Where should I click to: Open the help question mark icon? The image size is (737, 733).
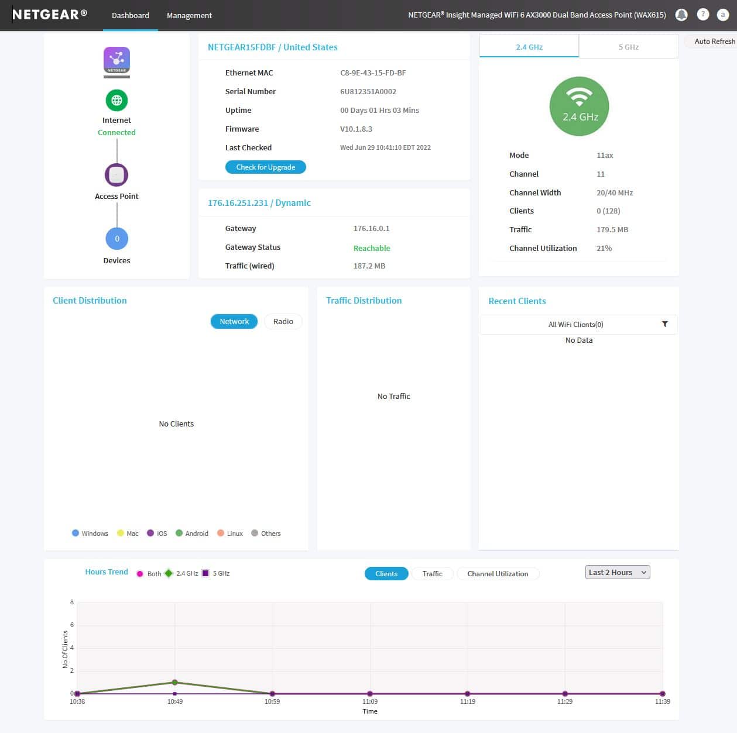coord(703,15)
